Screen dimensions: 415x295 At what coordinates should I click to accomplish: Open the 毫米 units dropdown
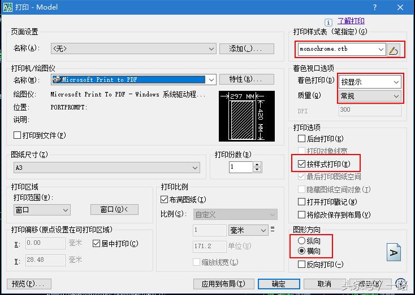click(x=248, y=230)
